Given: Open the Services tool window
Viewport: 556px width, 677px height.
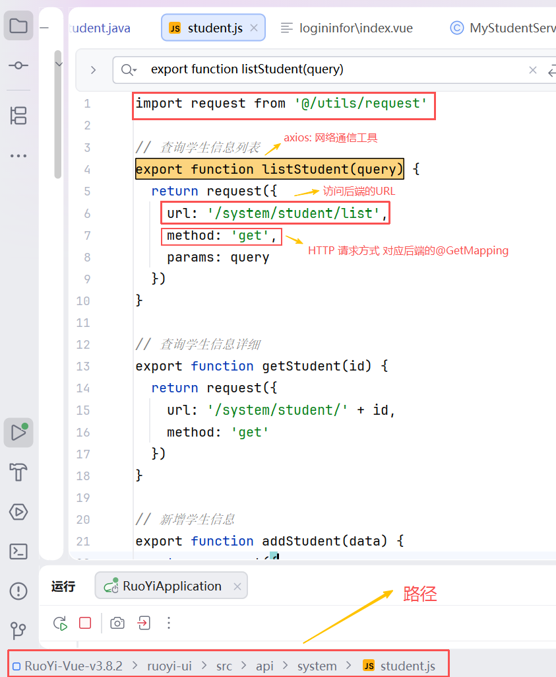Looking at the screenshot, I should 18,512.
